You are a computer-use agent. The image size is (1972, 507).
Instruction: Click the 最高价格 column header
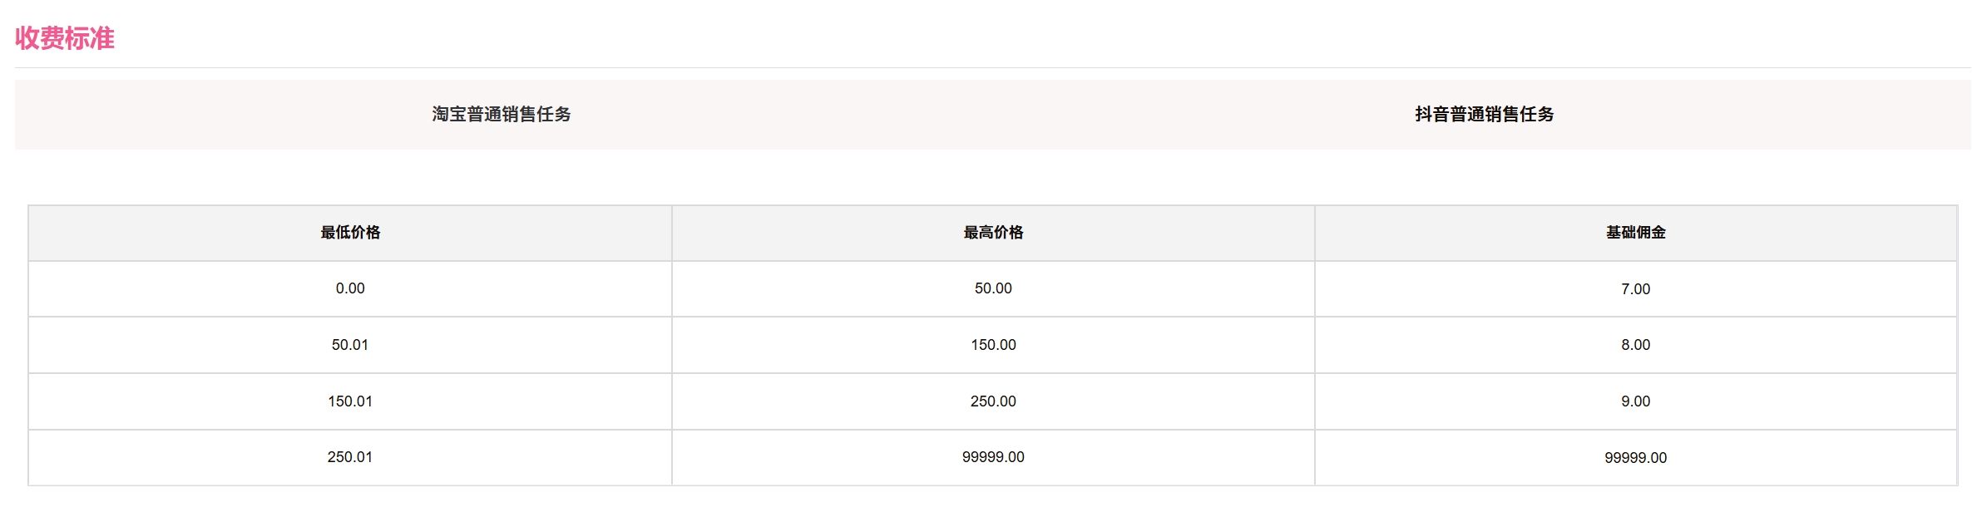click(993, 233)
